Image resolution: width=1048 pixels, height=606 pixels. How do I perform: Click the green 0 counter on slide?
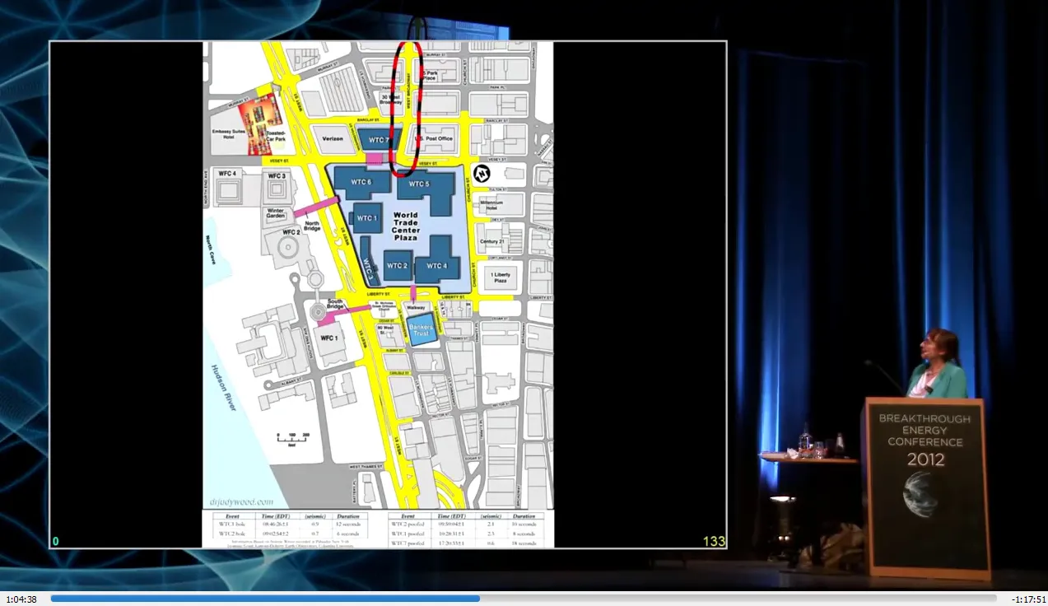click(56, 542)
